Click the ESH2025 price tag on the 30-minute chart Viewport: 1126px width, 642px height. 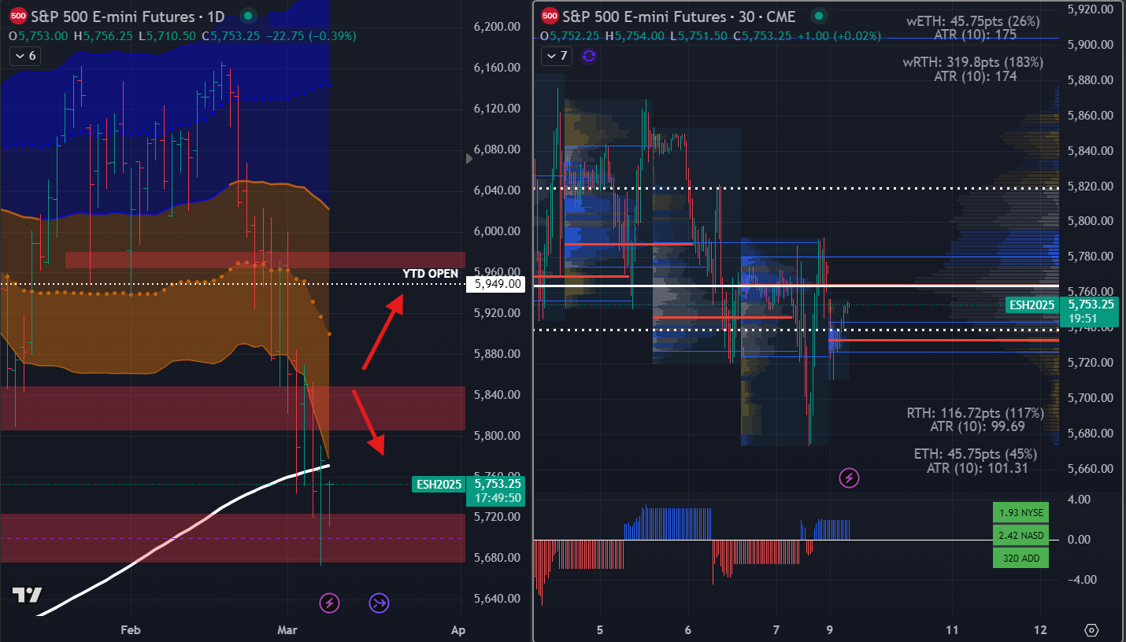(1032, 305)
